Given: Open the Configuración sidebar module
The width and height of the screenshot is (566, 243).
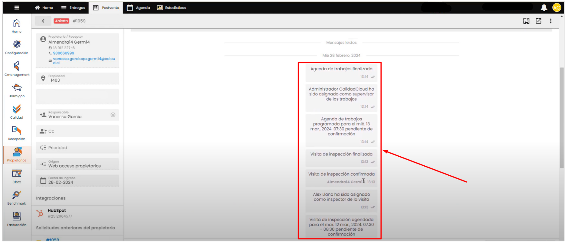Looking at the screenshot, I should click(17, 47).
